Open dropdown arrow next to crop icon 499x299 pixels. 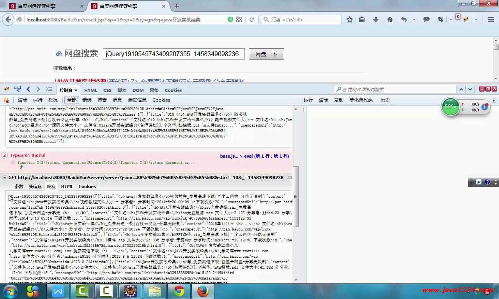[451, 19]
